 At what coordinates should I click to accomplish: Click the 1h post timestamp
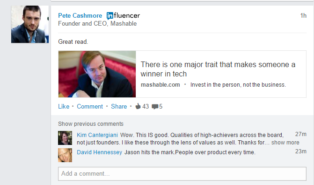[303, 15]
